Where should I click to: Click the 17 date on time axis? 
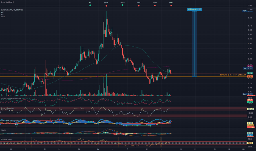click(25, 149)
